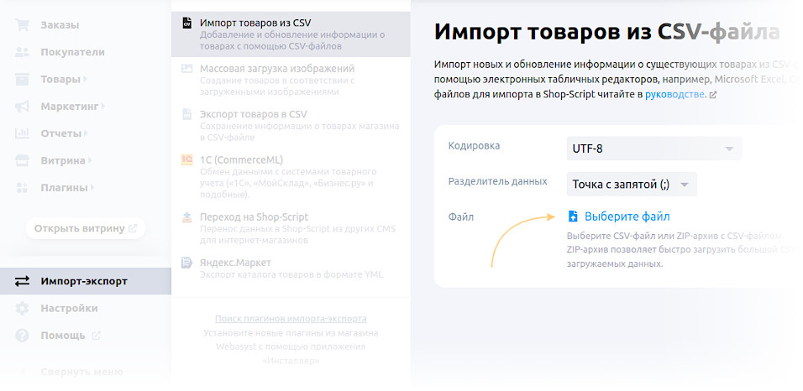803x391 pixels.
Task: Click the Помощь question mark icon
Action: pos(22,336)
